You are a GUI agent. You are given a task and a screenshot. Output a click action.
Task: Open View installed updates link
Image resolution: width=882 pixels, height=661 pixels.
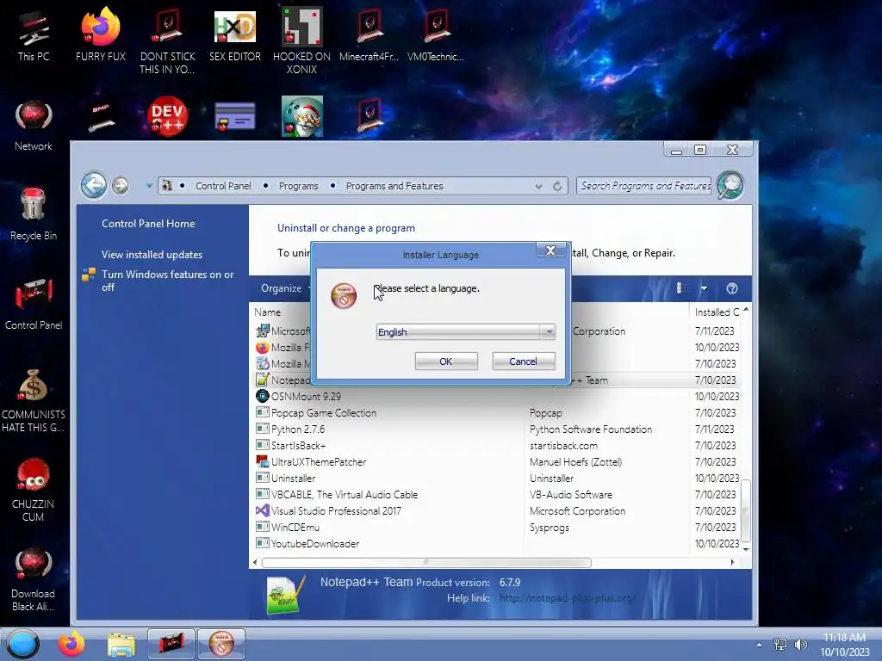pyautogui.click(x=152, y=255)
